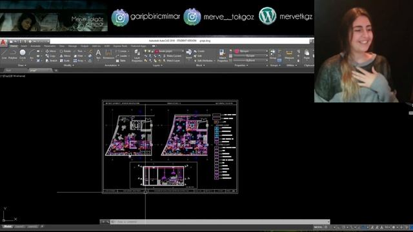Open the Manage ribbon tab

coord(72,46)
